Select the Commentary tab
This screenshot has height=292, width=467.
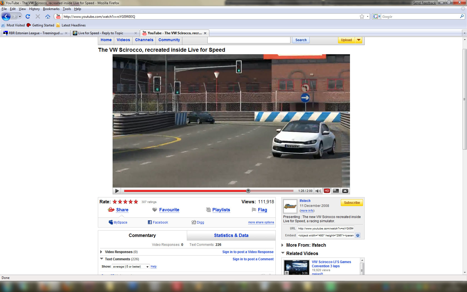pyautogui.click(x=142, y=235)
